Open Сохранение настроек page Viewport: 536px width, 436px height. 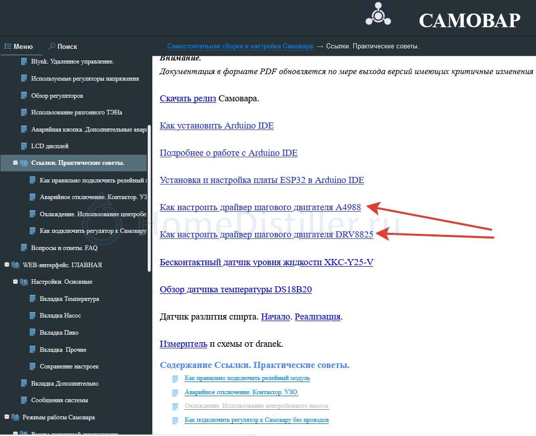click(x=70, y=366)
